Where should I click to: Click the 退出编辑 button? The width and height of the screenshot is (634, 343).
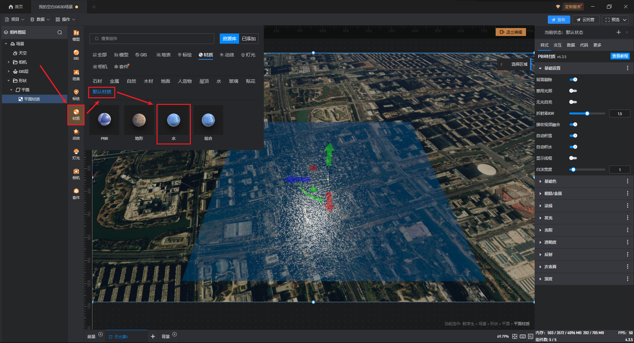point(511,32)
